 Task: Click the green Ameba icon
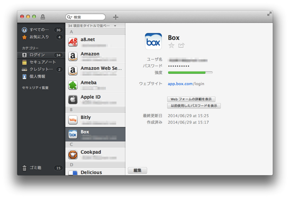pos(73,85)
